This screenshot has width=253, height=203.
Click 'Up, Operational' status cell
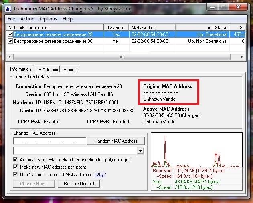tap(212, 34)
